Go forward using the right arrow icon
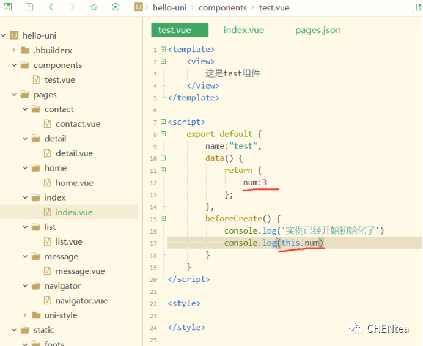The image size is (423, 346). pyautogui.click(x=72, y=7)
